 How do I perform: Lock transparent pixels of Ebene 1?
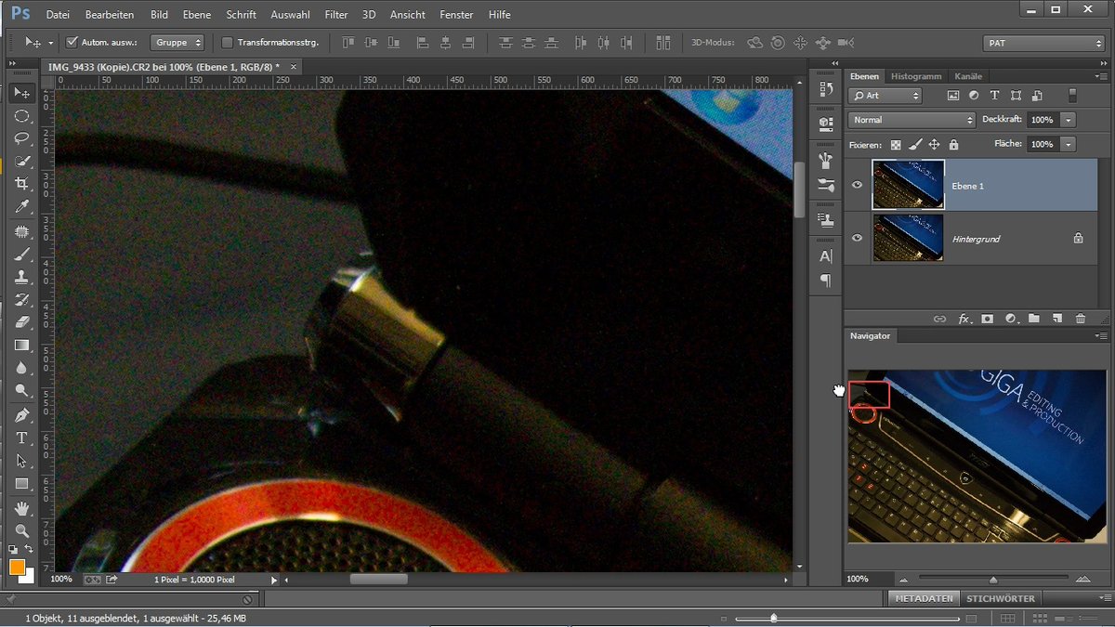pos(896,144)
